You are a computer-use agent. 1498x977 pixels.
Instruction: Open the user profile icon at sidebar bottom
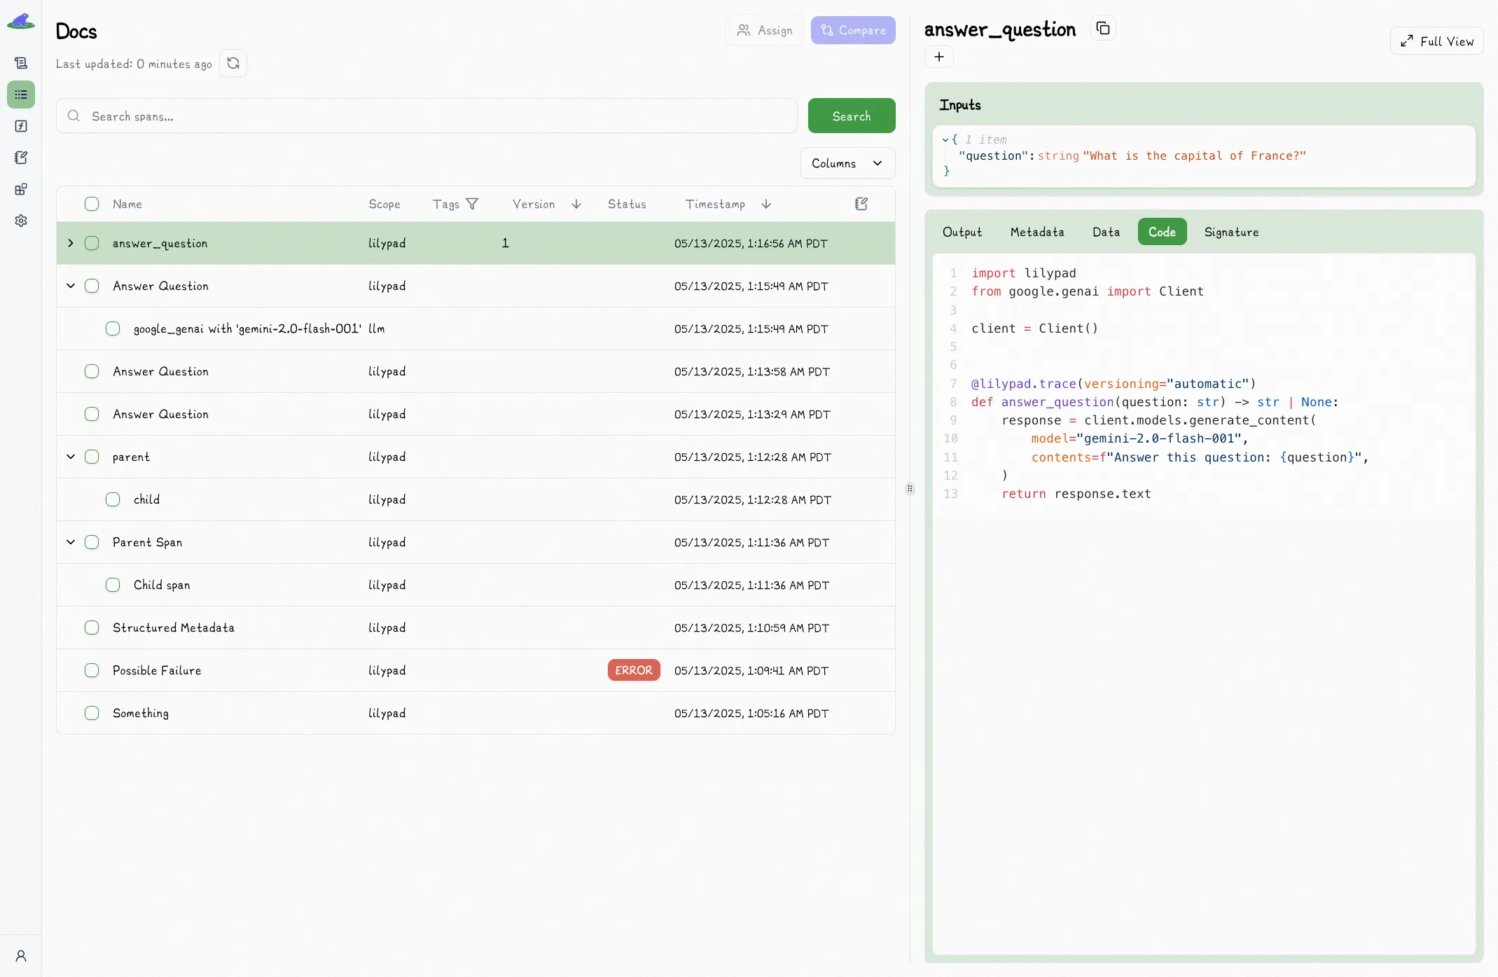[21, 956]
